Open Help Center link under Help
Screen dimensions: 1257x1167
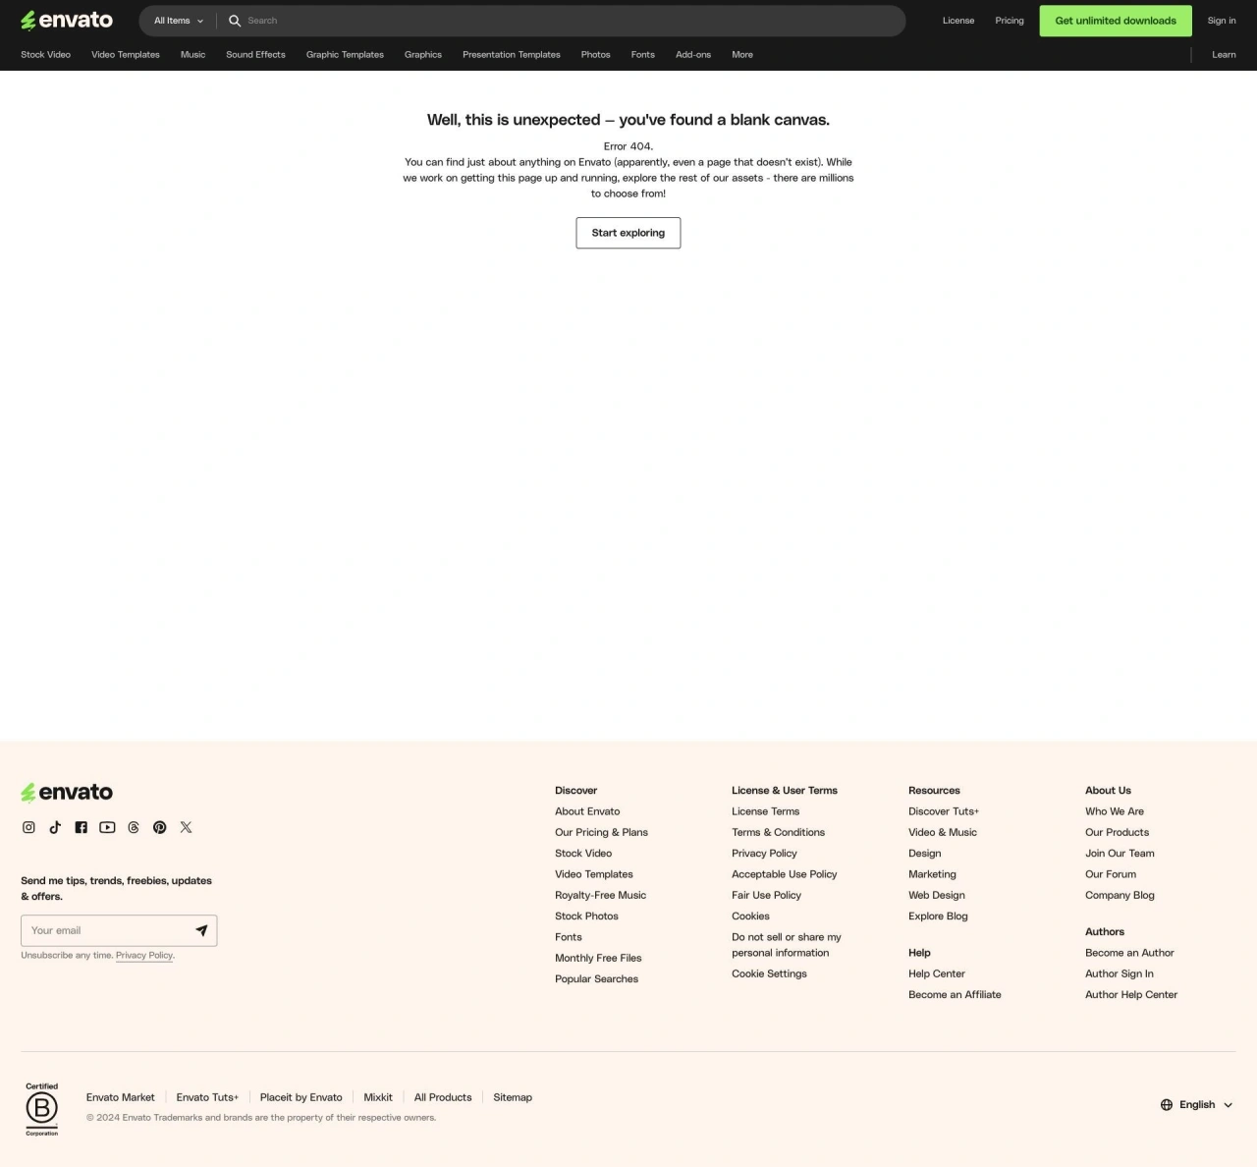(937, 973)
